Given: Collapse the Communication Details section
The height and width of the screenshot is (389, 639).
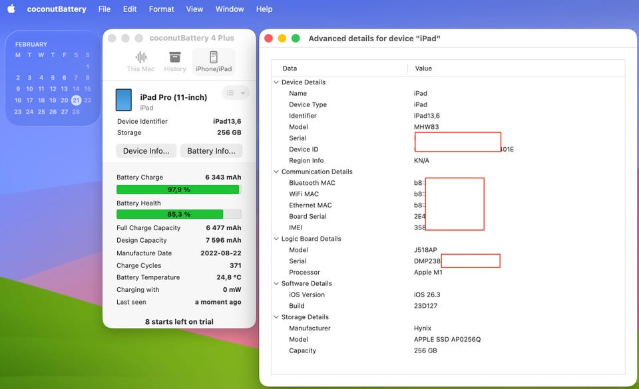Looking at the screenshot, I should click(x=276, y=172).
